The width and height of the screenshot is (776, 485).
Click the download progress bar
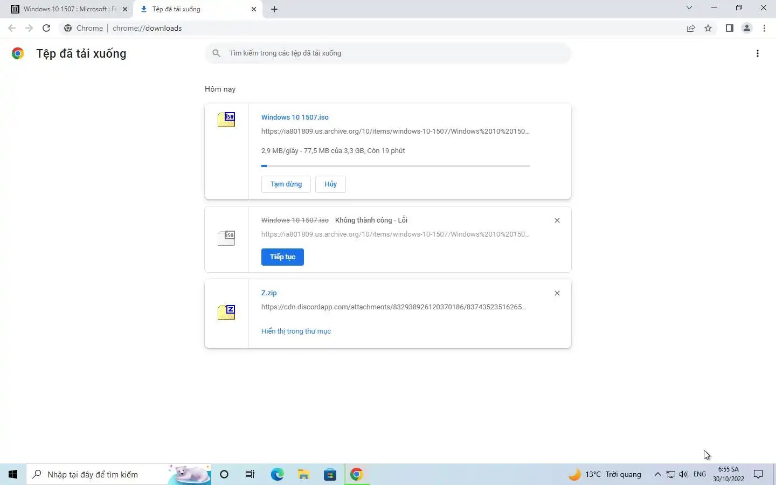[x=396, y=166]
